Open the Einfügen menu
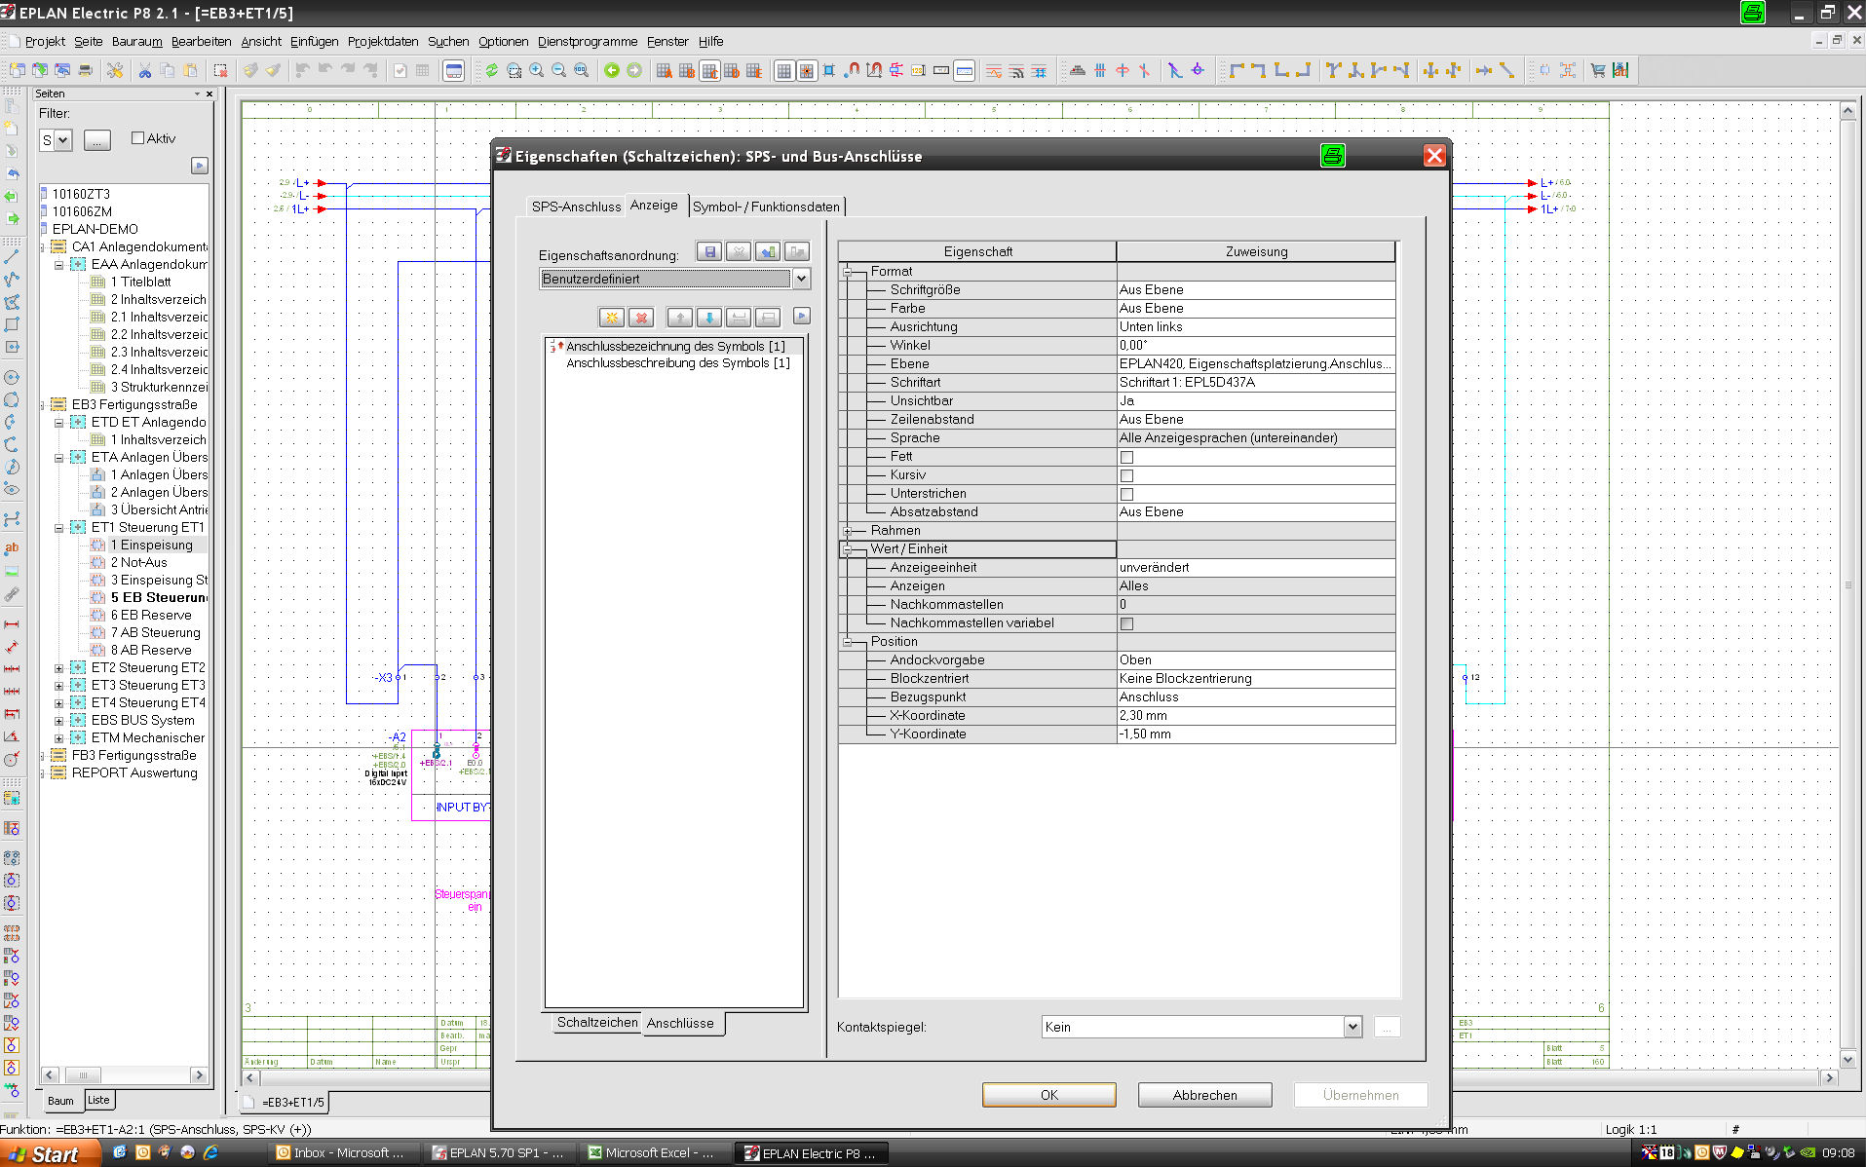This screenshot has height=1167, width=1866. 314,41
